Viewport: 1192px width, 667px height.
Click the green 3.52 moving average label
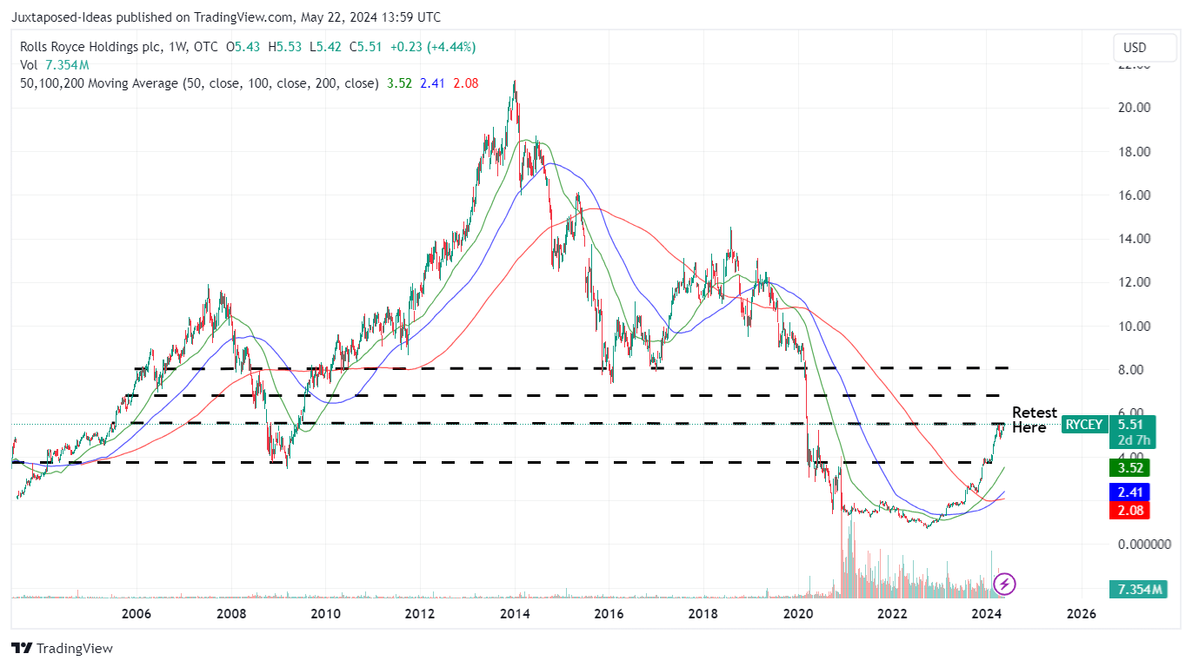(x=1129, y=467)
